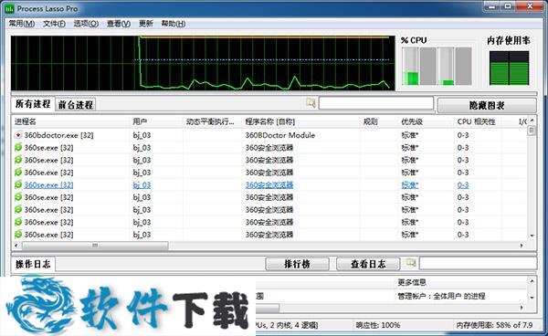548x336 pixels.
Task: Click the 响应性: 100% status bar entry
Action: (x=378, y=325)
